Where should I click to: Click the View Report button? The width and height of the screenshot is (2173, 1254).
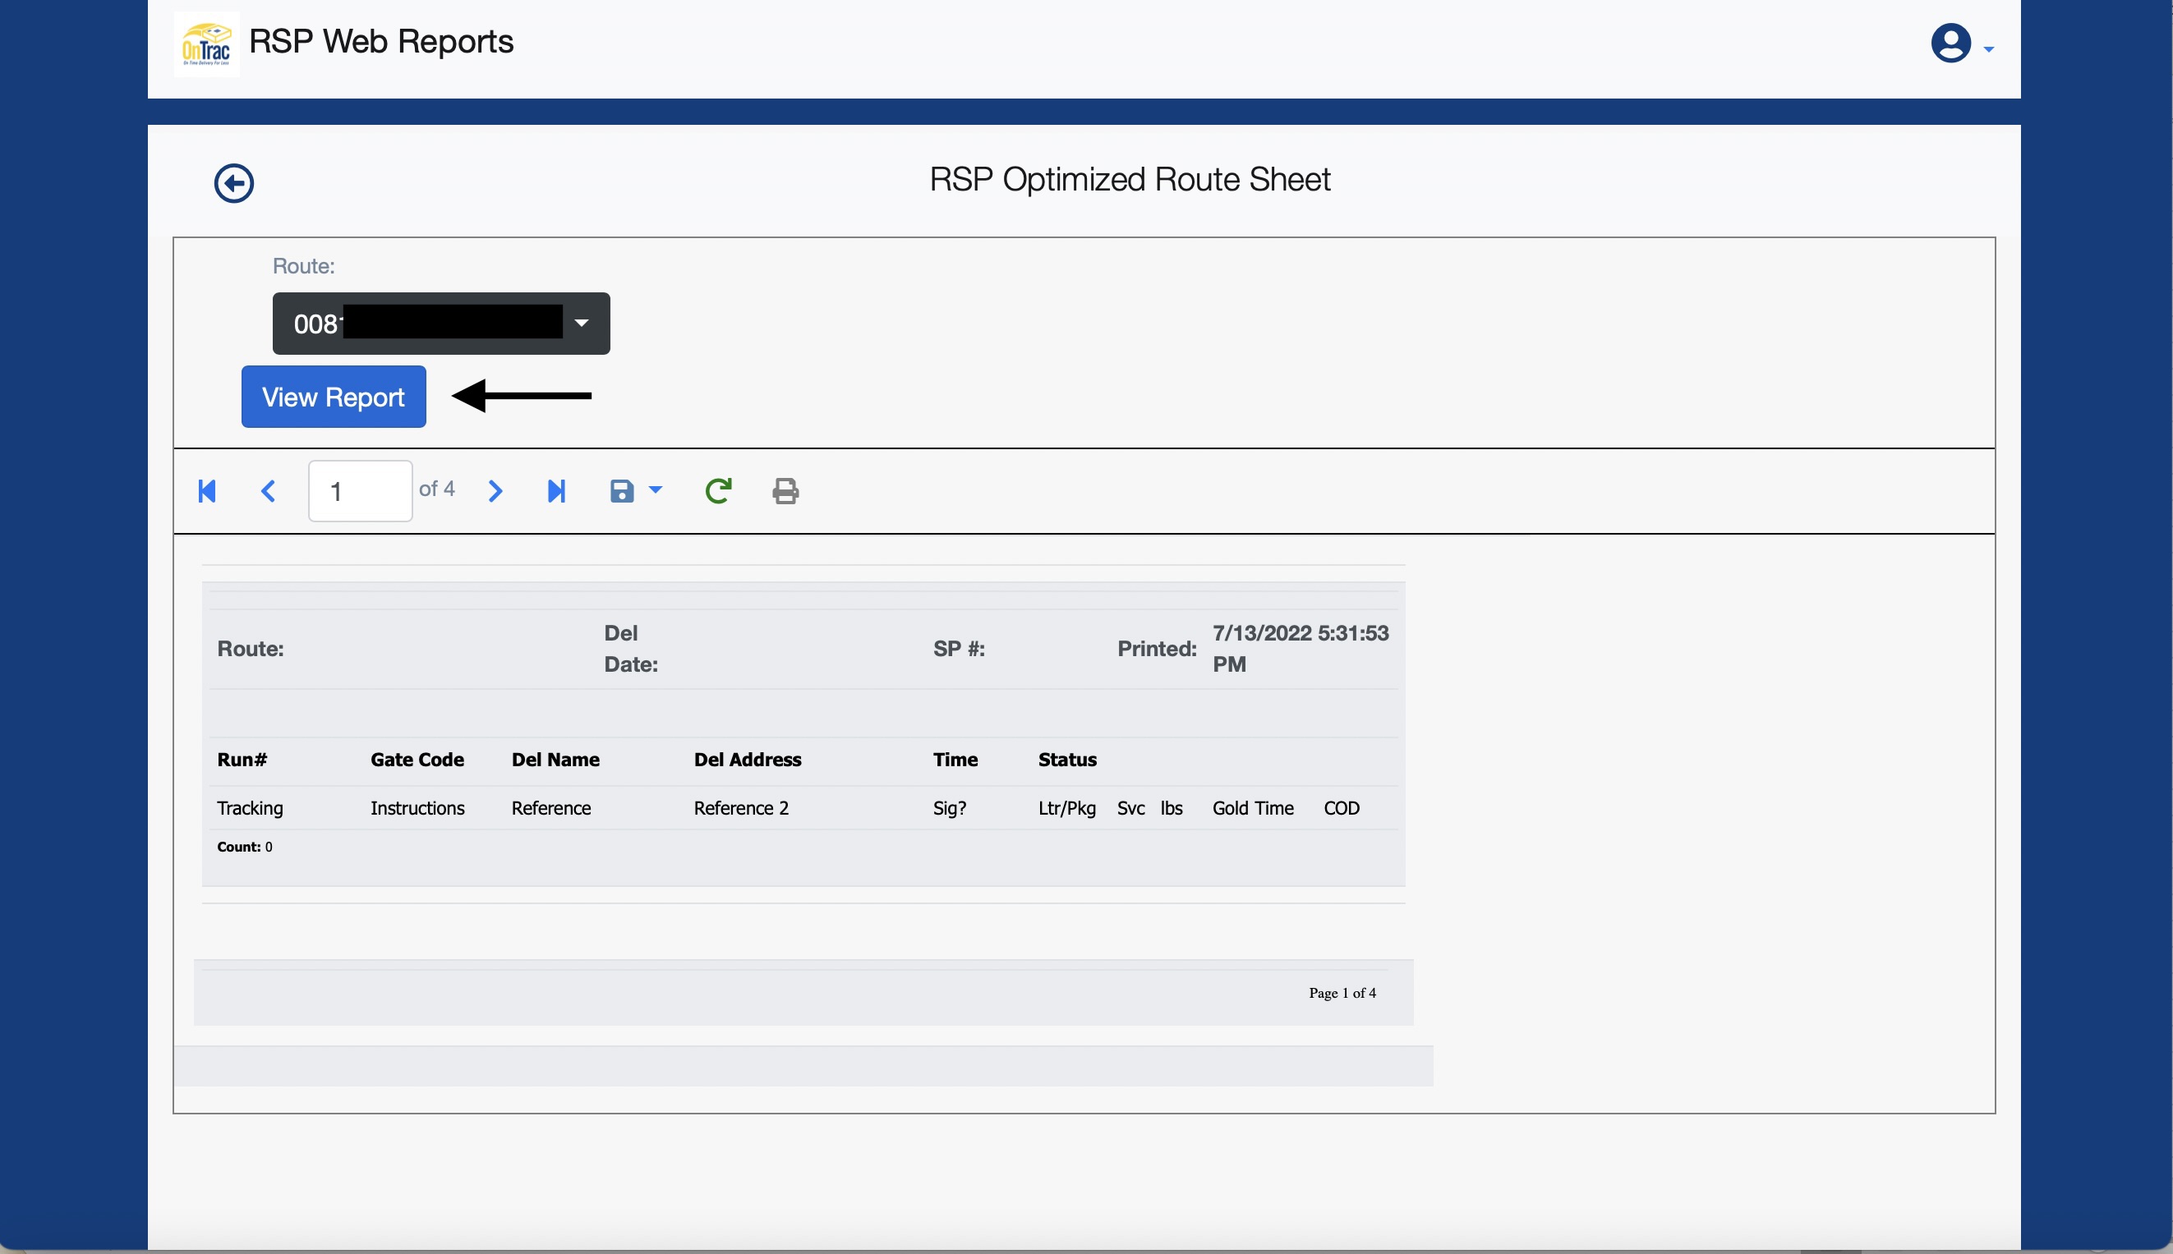(x=334, y=397)
